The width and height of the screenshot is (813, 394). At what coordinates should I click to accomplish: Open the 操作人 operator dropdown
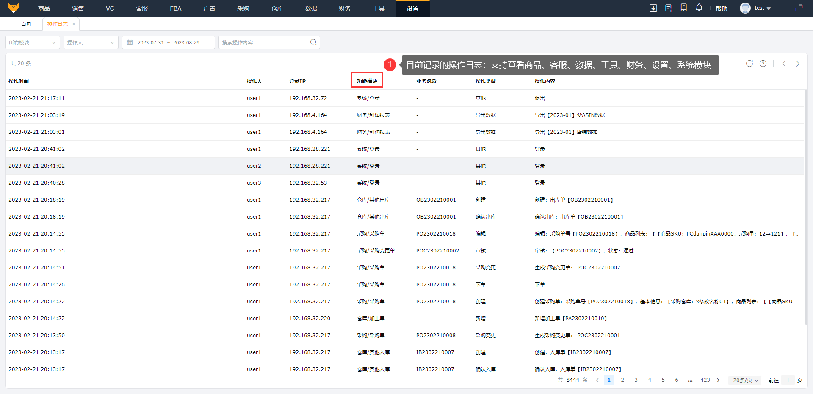[x=91, y=42]
